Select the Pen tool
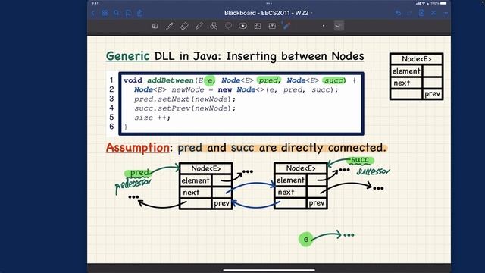 (170, 26)
